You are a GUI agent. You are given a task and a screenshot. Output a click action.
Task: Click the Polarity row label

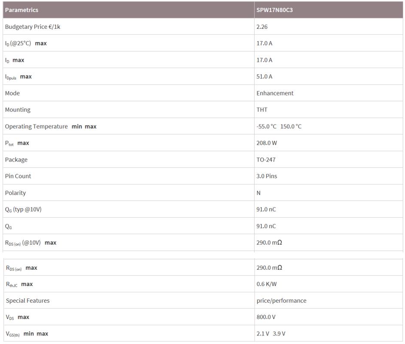point(15,193)
